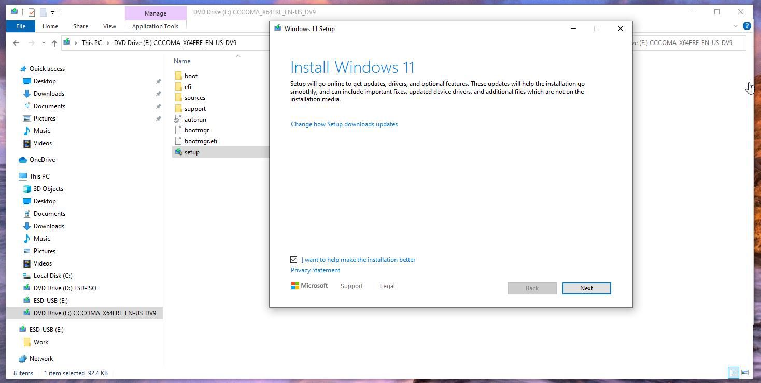Select the setup application file
761x383 pixels.
(191, 152)
